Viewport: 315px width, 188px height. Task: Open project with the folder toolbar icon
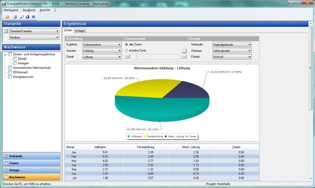tap(7, 16)
